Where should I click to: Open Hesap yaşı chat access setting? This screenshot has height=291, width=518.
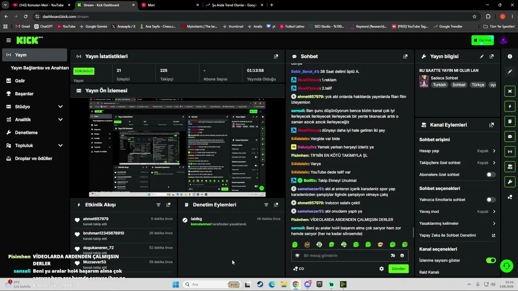457,151
